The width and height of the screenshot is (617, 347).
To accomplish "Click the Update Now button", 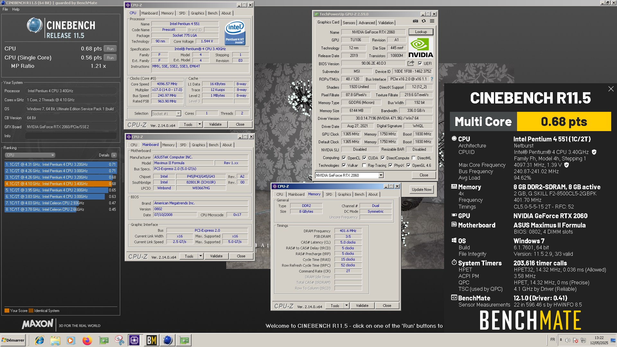I will [422, 190].
